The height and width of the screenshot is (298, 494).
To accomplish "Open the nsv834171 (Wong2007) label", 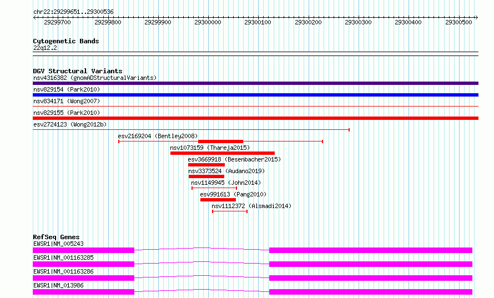I will tap(67, 101).
